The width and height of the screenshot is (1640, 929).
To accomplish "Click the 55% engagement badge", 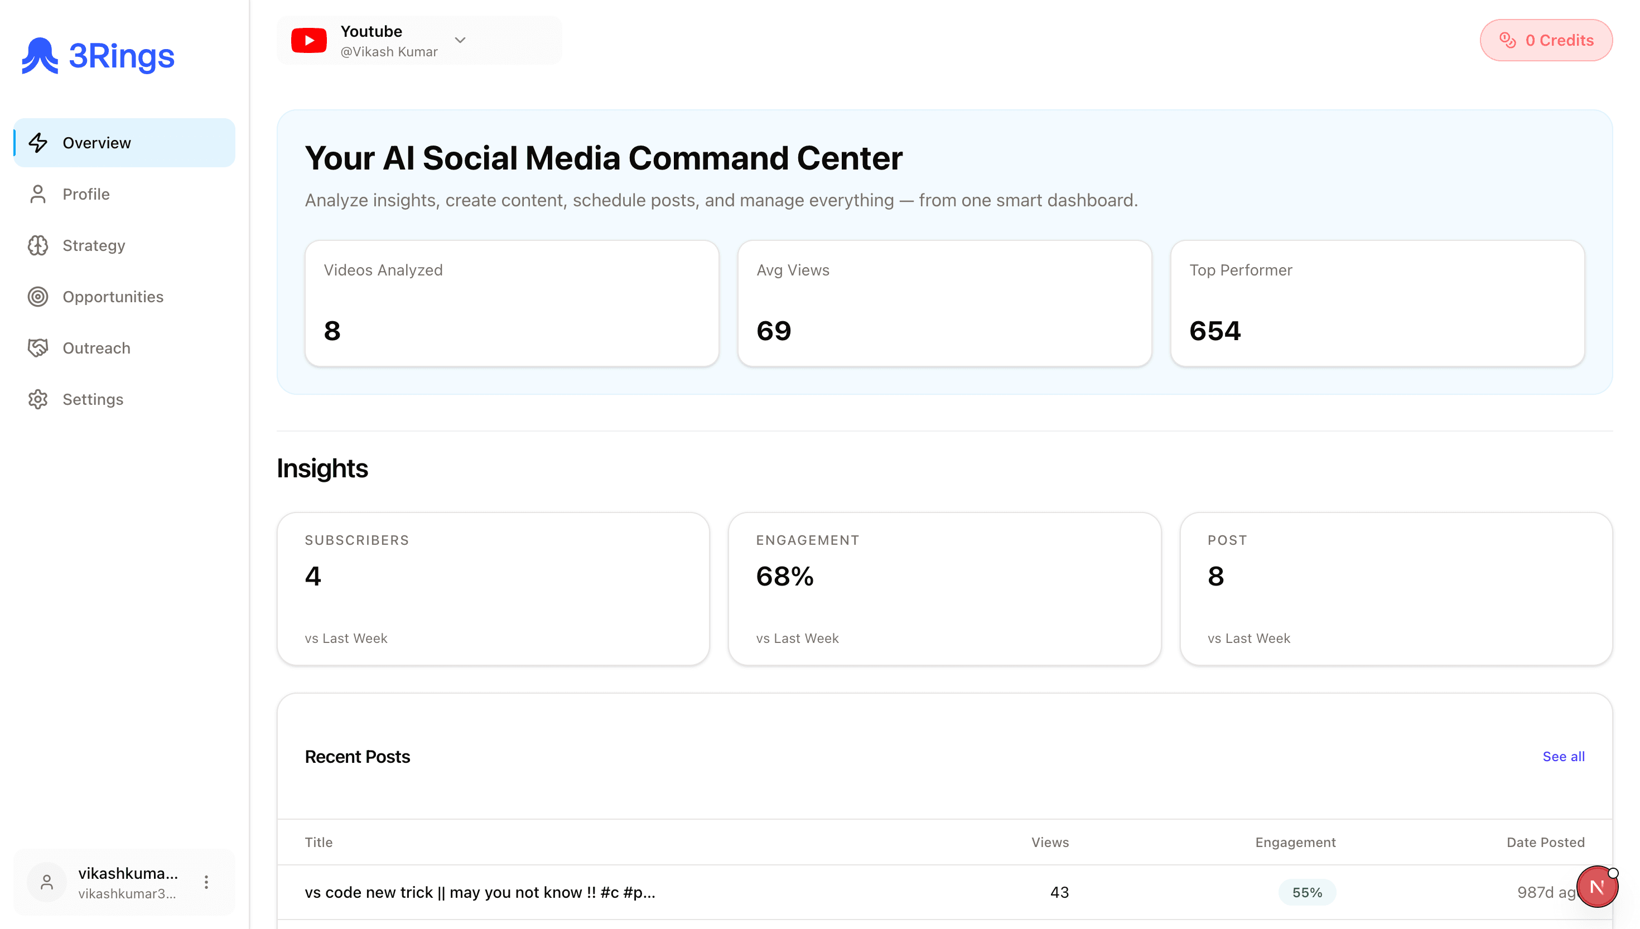I will tap(1306, 893).
